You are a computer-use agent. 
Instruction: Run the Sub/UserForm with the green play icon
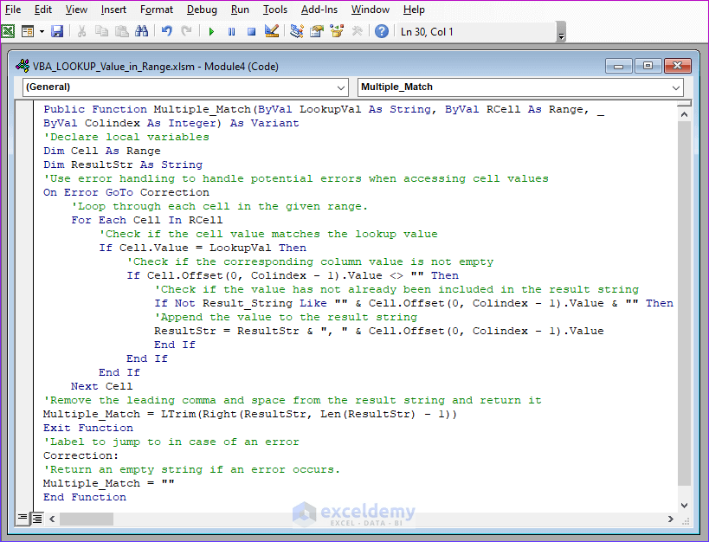click(x=211, y=30)
